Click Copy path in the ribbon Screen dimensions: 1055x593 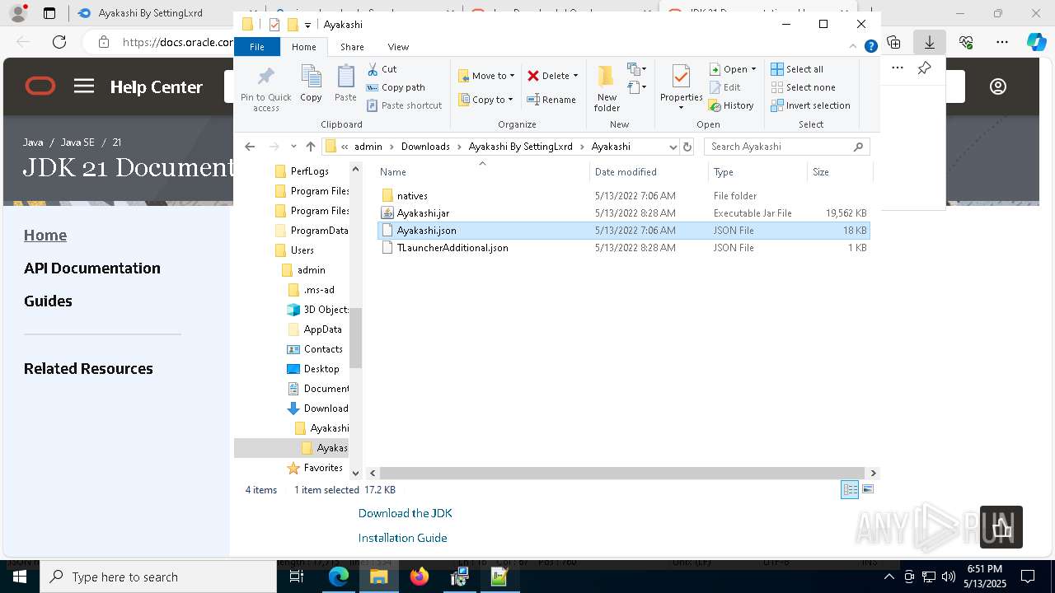coord(396,87)
